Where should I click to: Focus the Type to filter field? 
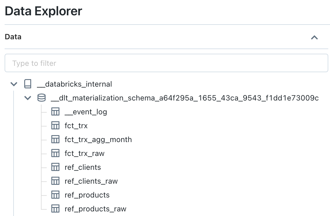pos(166,63)
